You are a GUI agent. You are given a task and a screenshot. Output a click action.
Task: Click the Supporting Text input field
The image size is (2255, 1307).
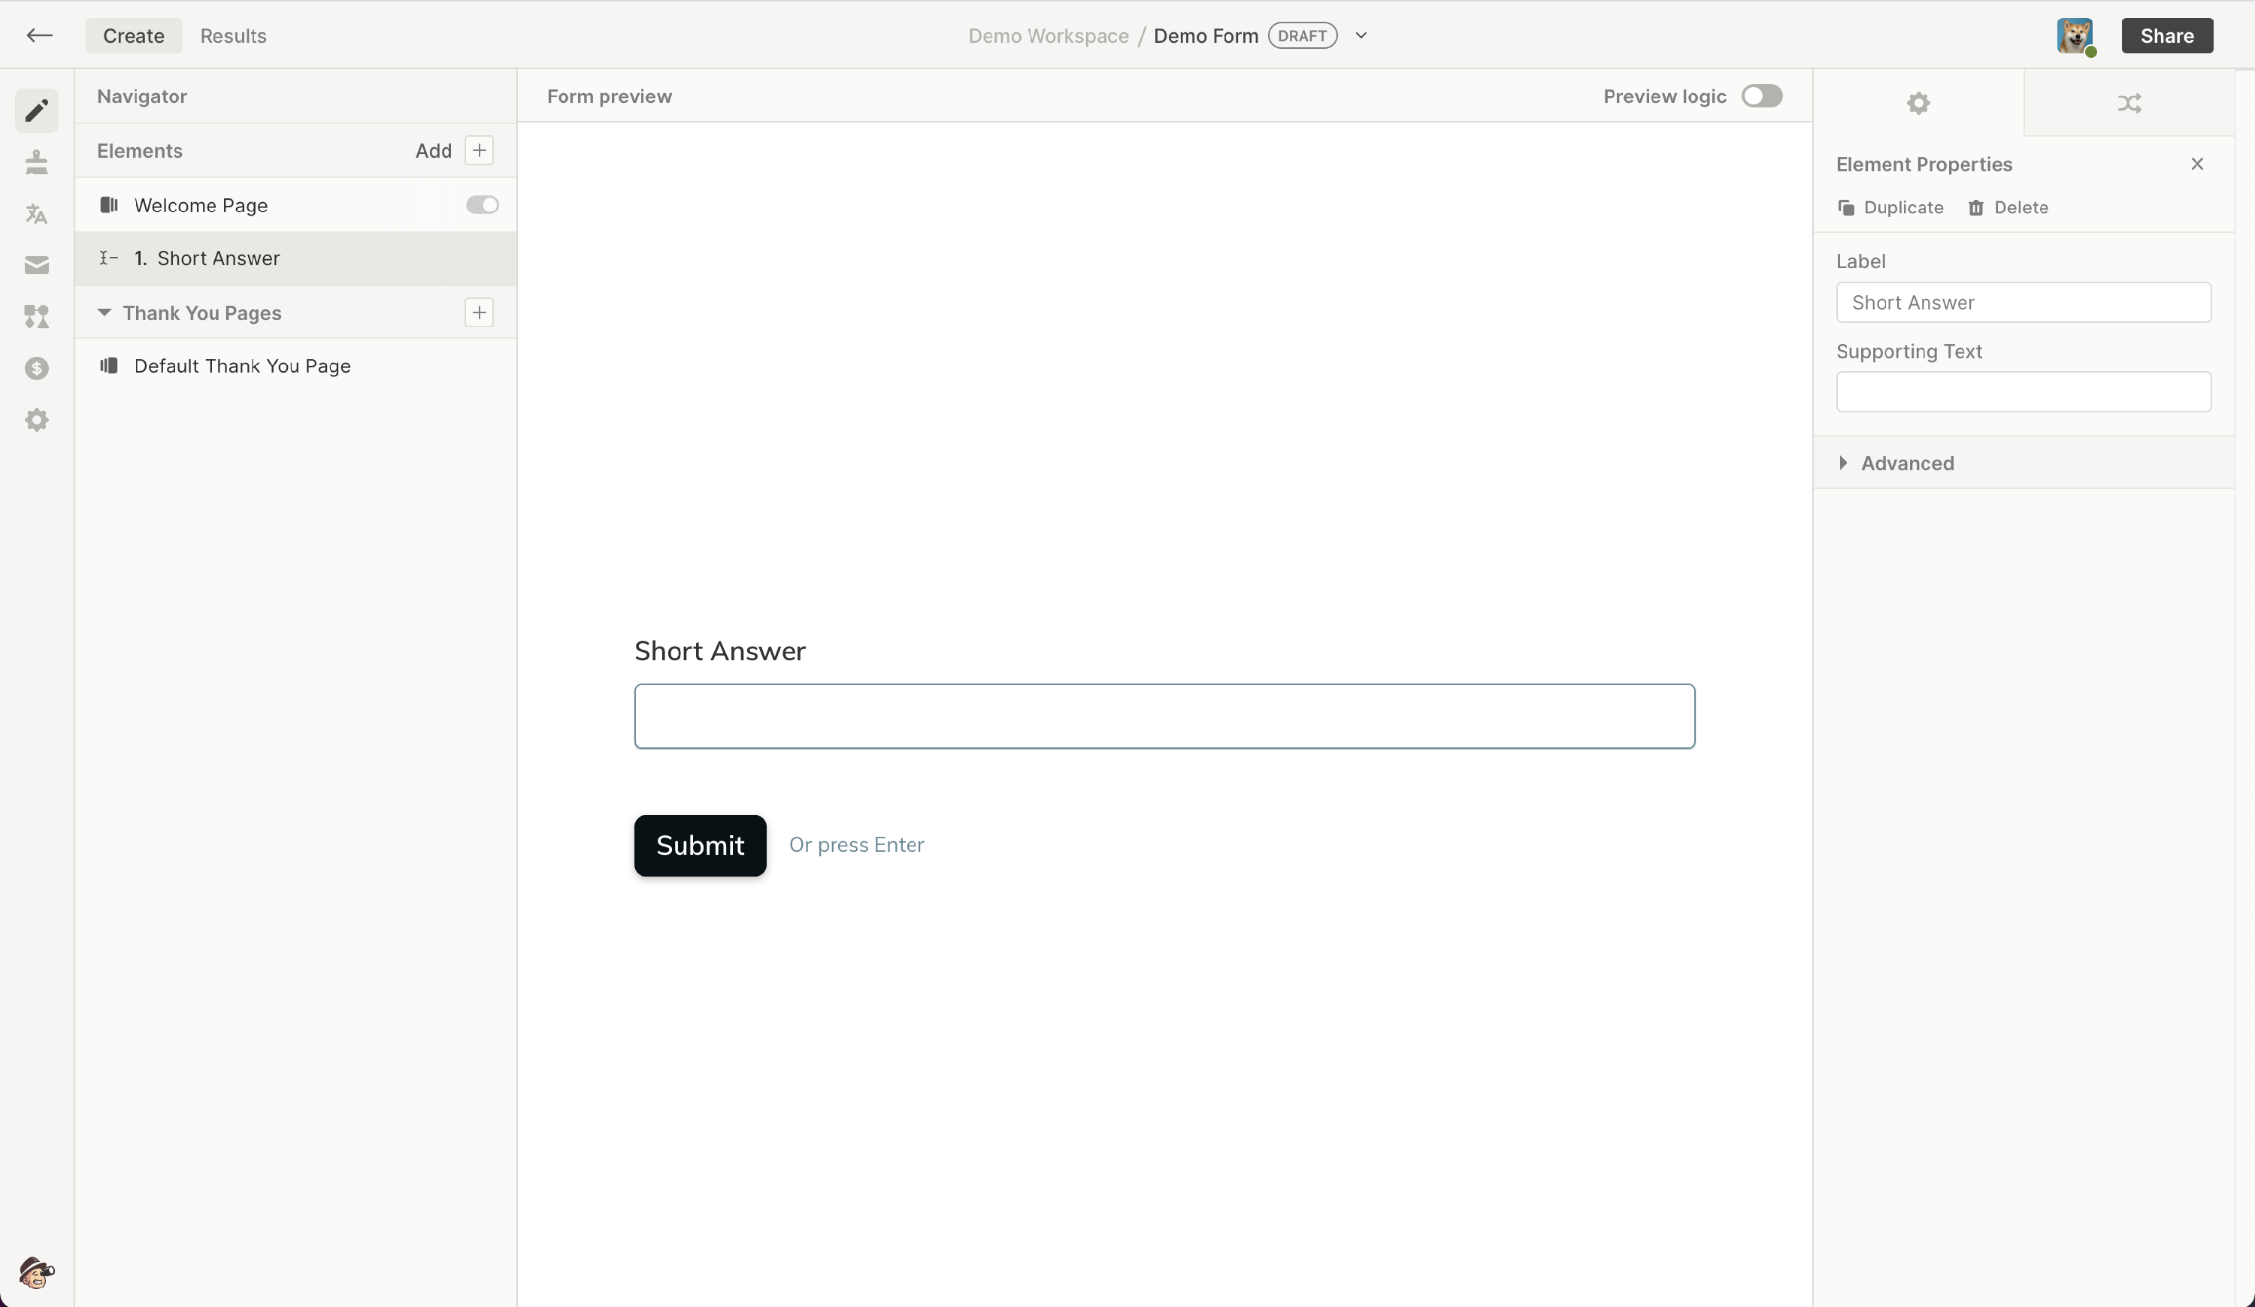coord(2023,391)
